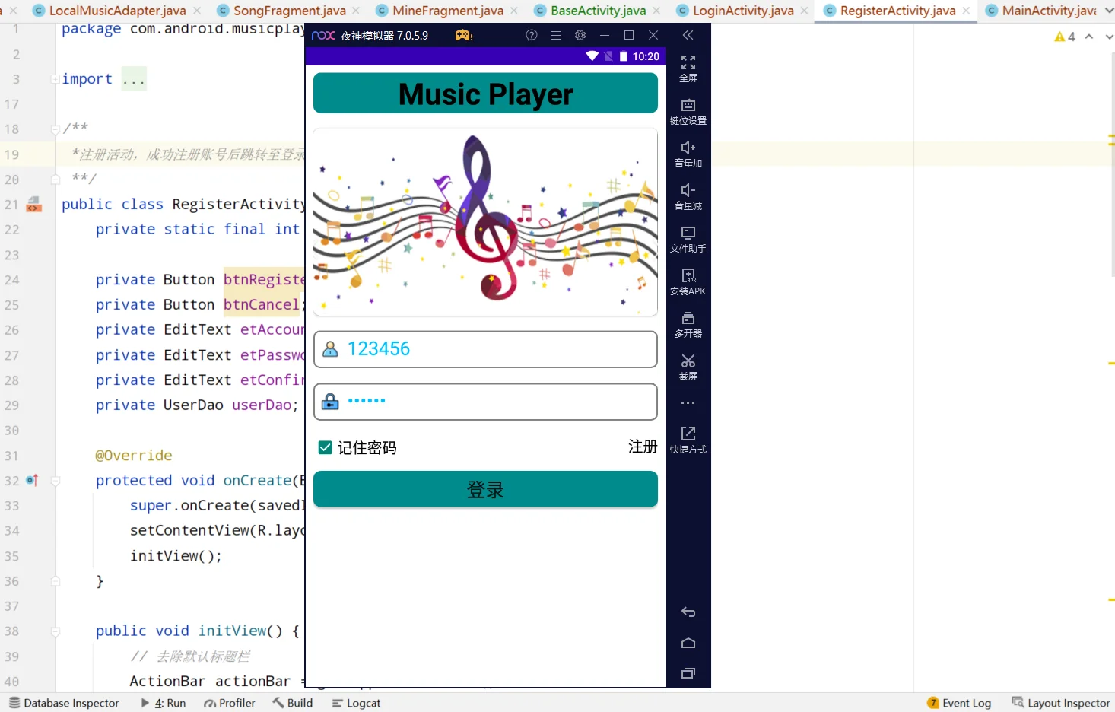This screenshot has height=712, width=1115.
Task: Click the 安装APK install icon
Action: tap(688, 281)
